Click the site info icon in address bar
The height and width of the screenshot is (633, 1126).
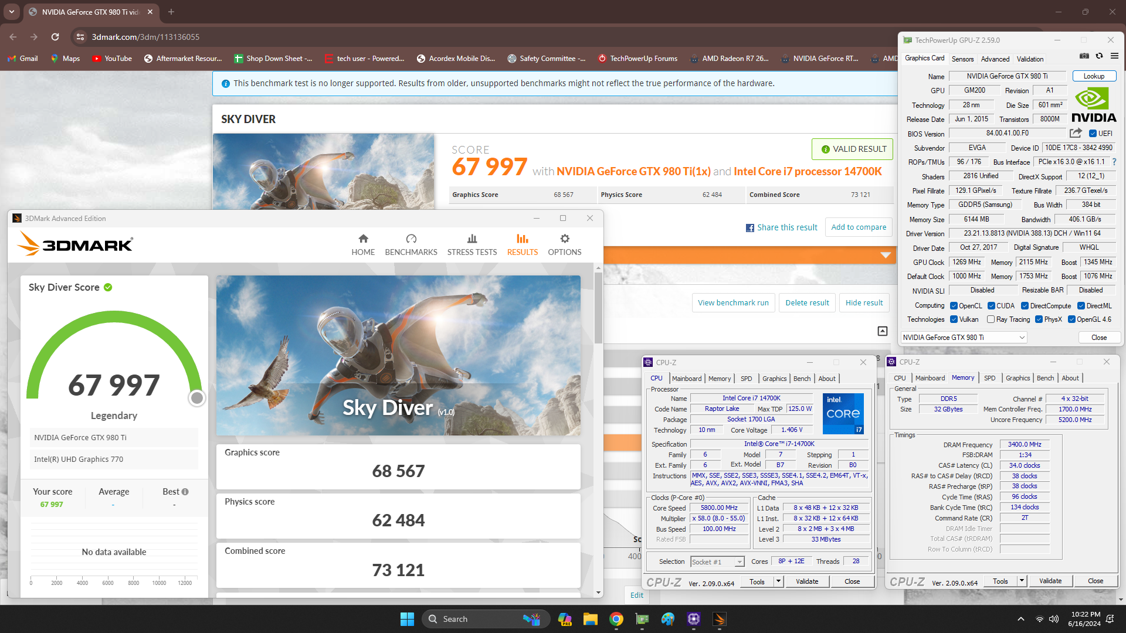(x=80, y=37)
